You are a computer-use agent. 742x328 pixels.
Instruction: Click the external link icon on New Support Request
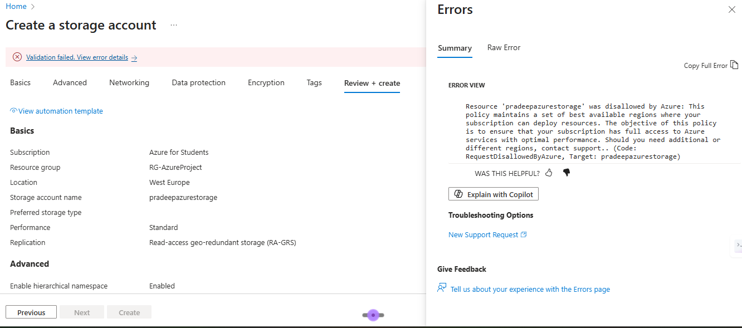(x=524, y=234)
